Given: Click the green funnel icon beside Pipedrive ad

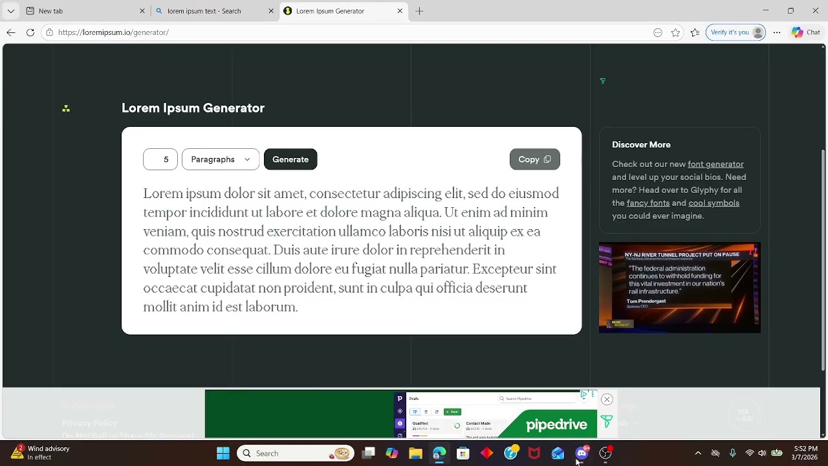Looking at the screenshot, I should pos(606,422).
